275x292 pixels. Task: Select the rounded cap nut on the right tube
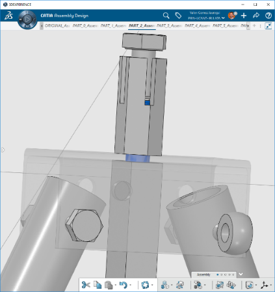click(235, 233)
